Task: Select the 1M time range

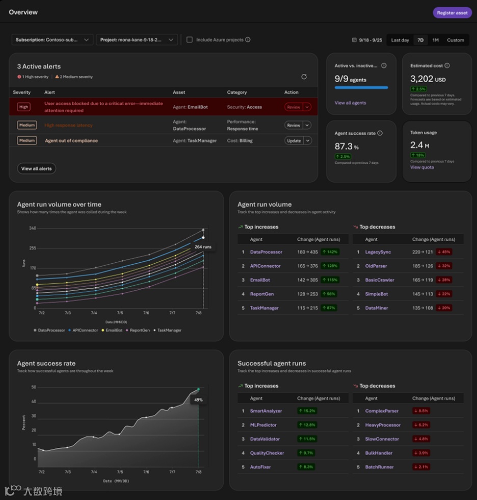Action: (435, 40)
